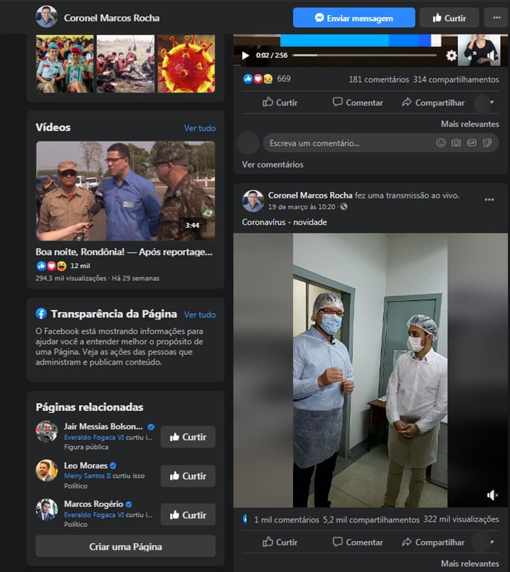The image size is (510, 572).
Task: Seek using the video progress bar
Action: pyautogui.click(x=364, y=55)
